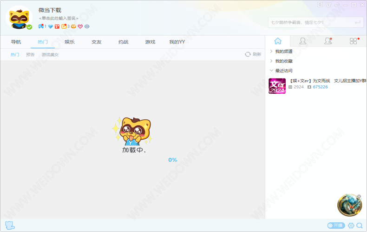Click the 刷新 refresh button
Screen dimensions: 367x232
pos(253,54)
